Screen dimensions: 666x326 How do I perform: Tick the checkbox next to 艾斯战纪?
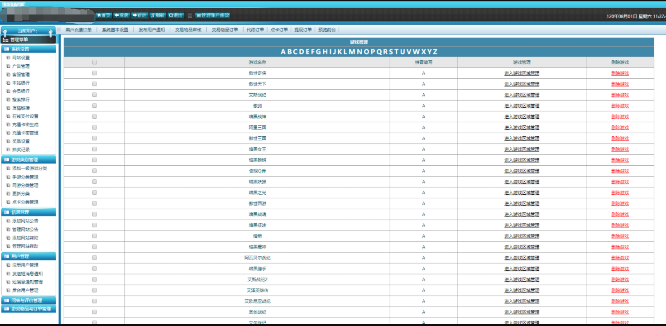(95, 95)
